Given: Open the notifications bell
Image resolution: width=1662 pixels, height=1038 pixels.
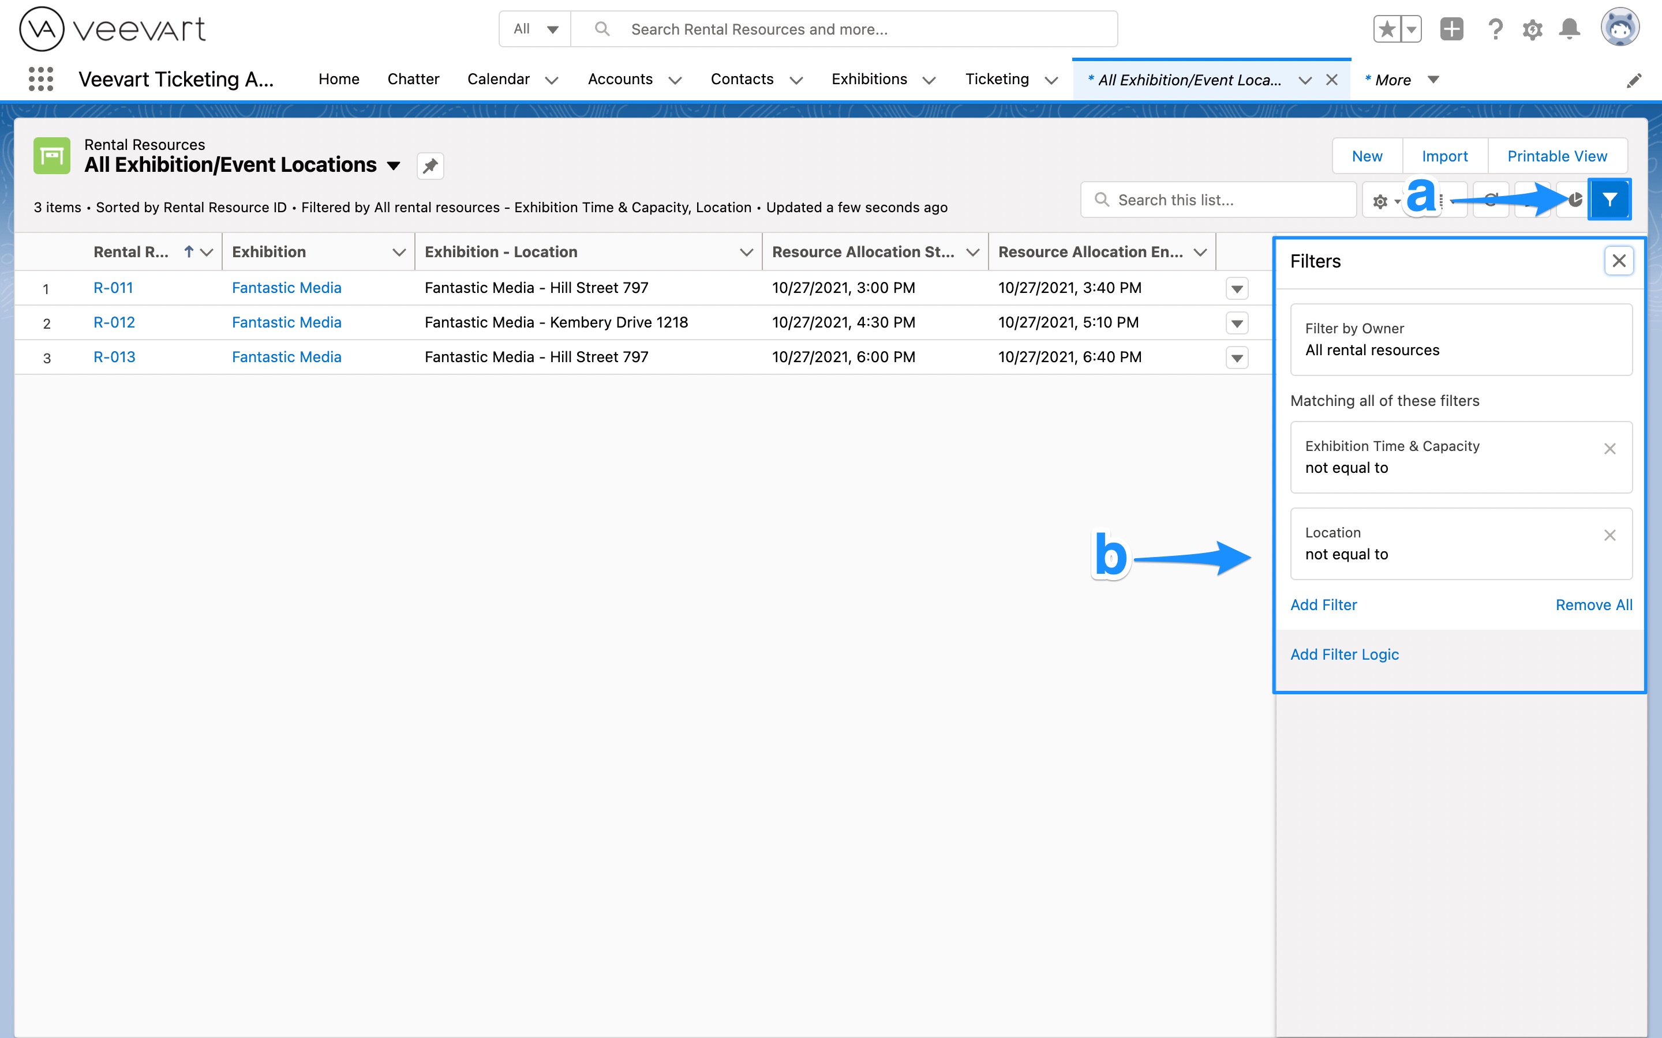Looking at the screenshot, I should [1569, 29].
